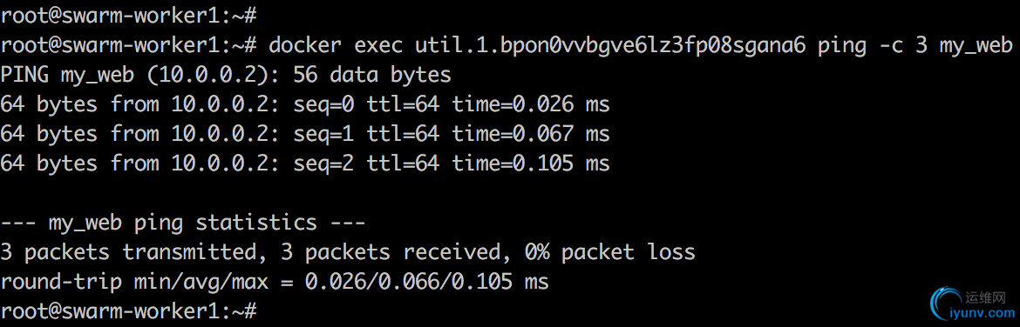
Task: Click the docker exec command text
Action: pyautogui.click(x=339, y=44)
